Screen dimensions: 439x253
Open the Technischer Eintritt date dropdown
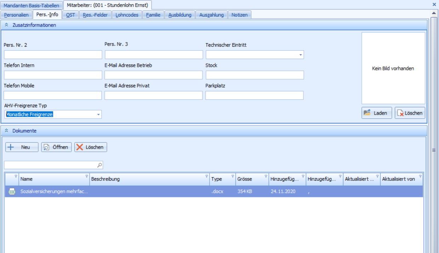tap(301, 55)
